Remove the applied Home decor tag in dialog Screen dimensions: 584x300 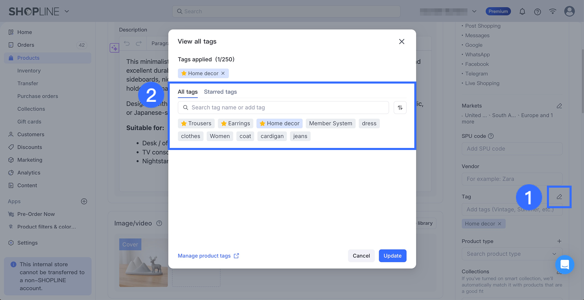click(x=223, y=73)
